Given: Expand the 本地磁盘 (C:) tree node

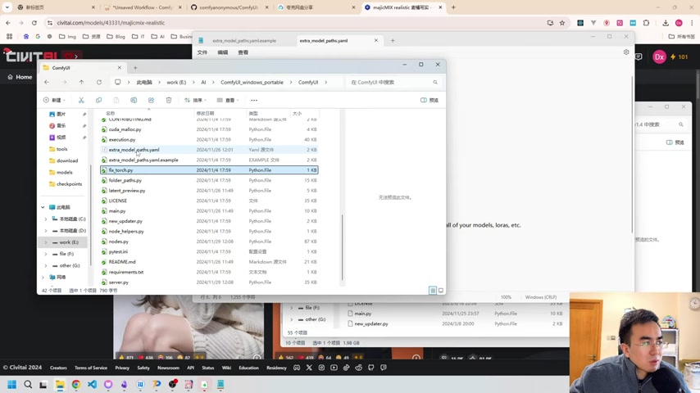Looking at the screenshot, I should pos(46,219).
